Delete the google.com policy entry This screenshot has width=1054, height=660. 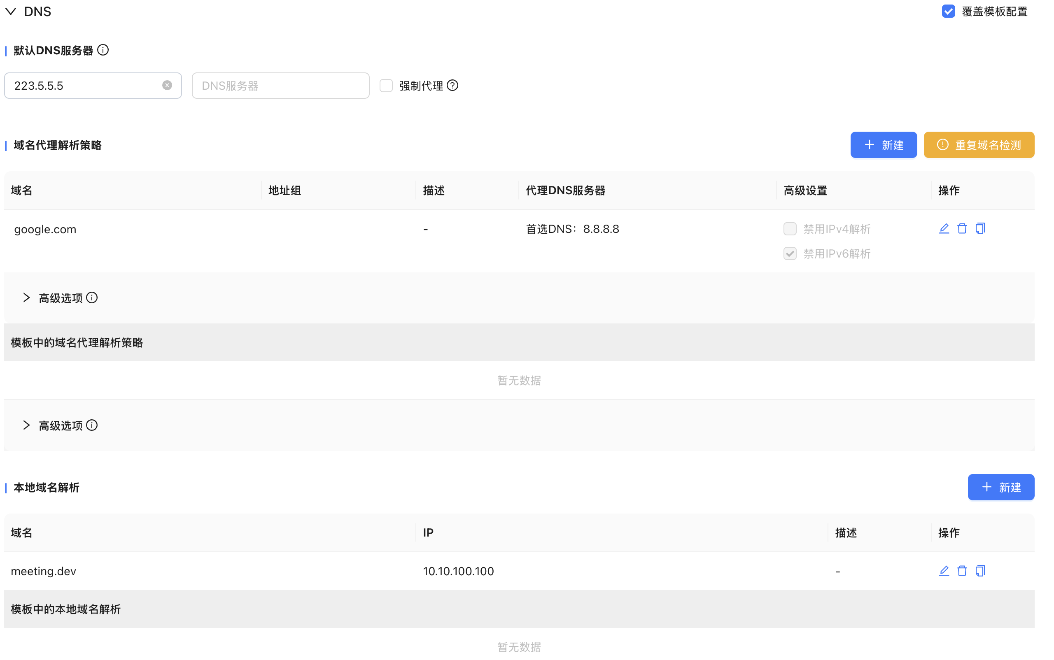click(x=962, y=228)
